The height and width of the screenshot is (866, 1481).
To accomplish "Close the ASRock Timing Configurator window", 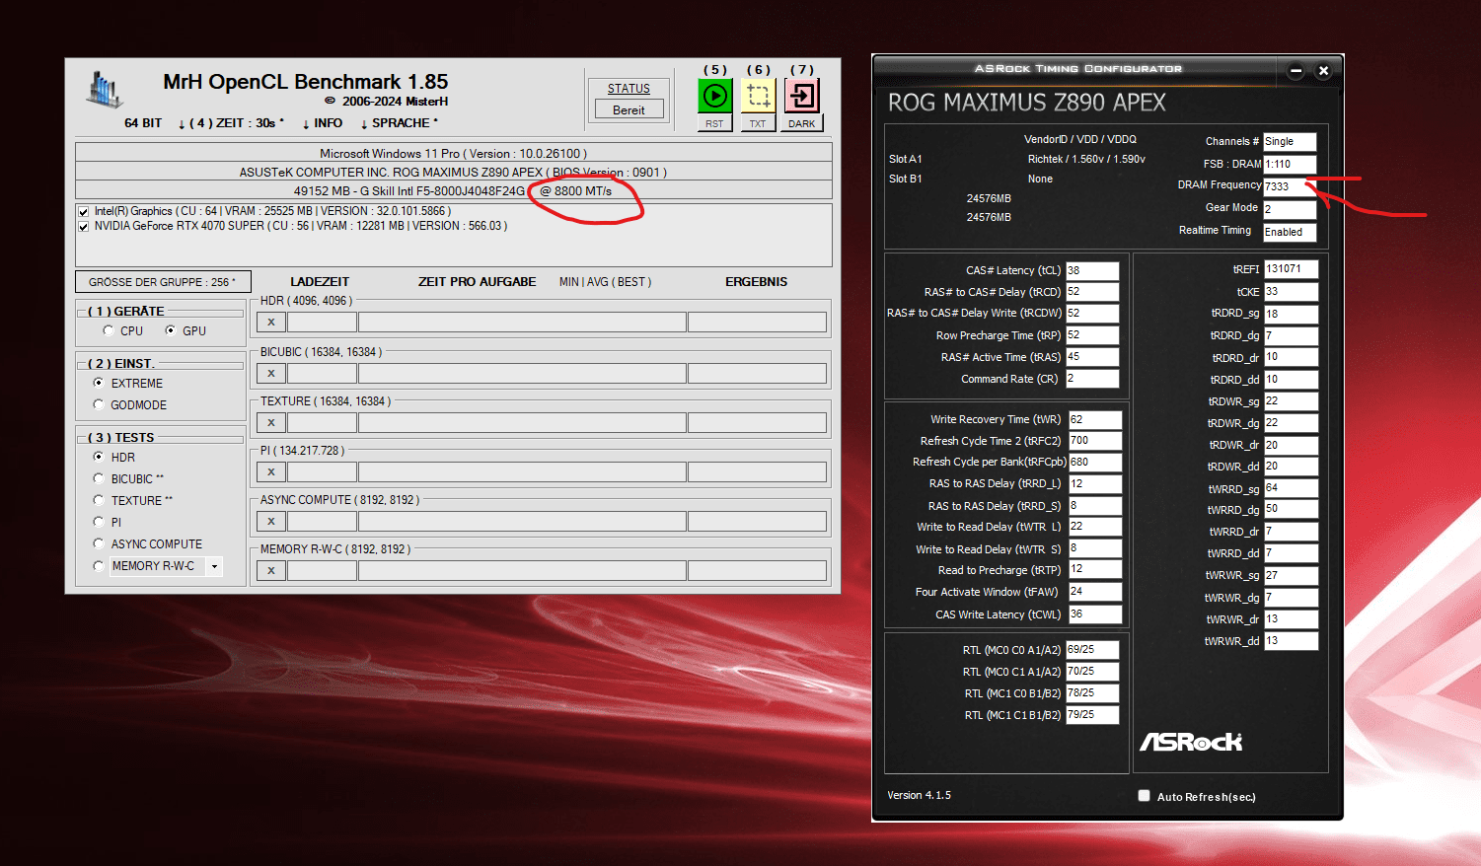I will click(x=1323, y=70).
